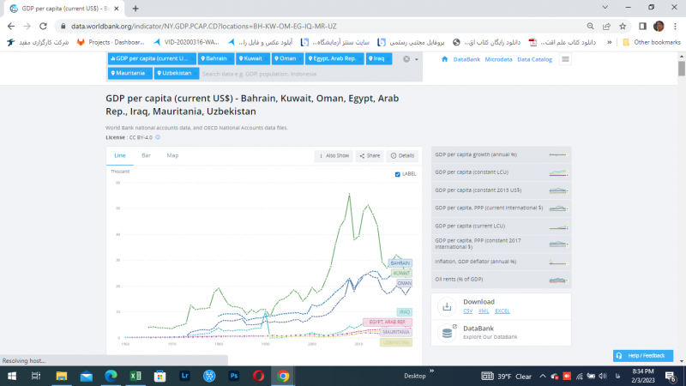Open the hamburger menu icon
This screenshot has height=386, width=686.
coord(565,59)
